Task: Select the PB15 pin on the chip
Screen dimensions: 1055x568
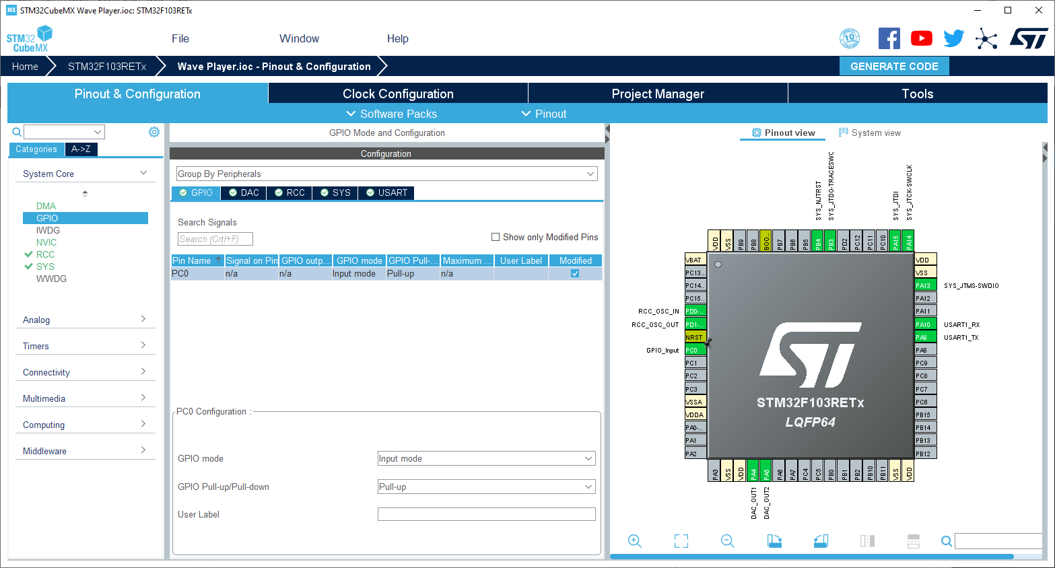Action: pos(925,415)
